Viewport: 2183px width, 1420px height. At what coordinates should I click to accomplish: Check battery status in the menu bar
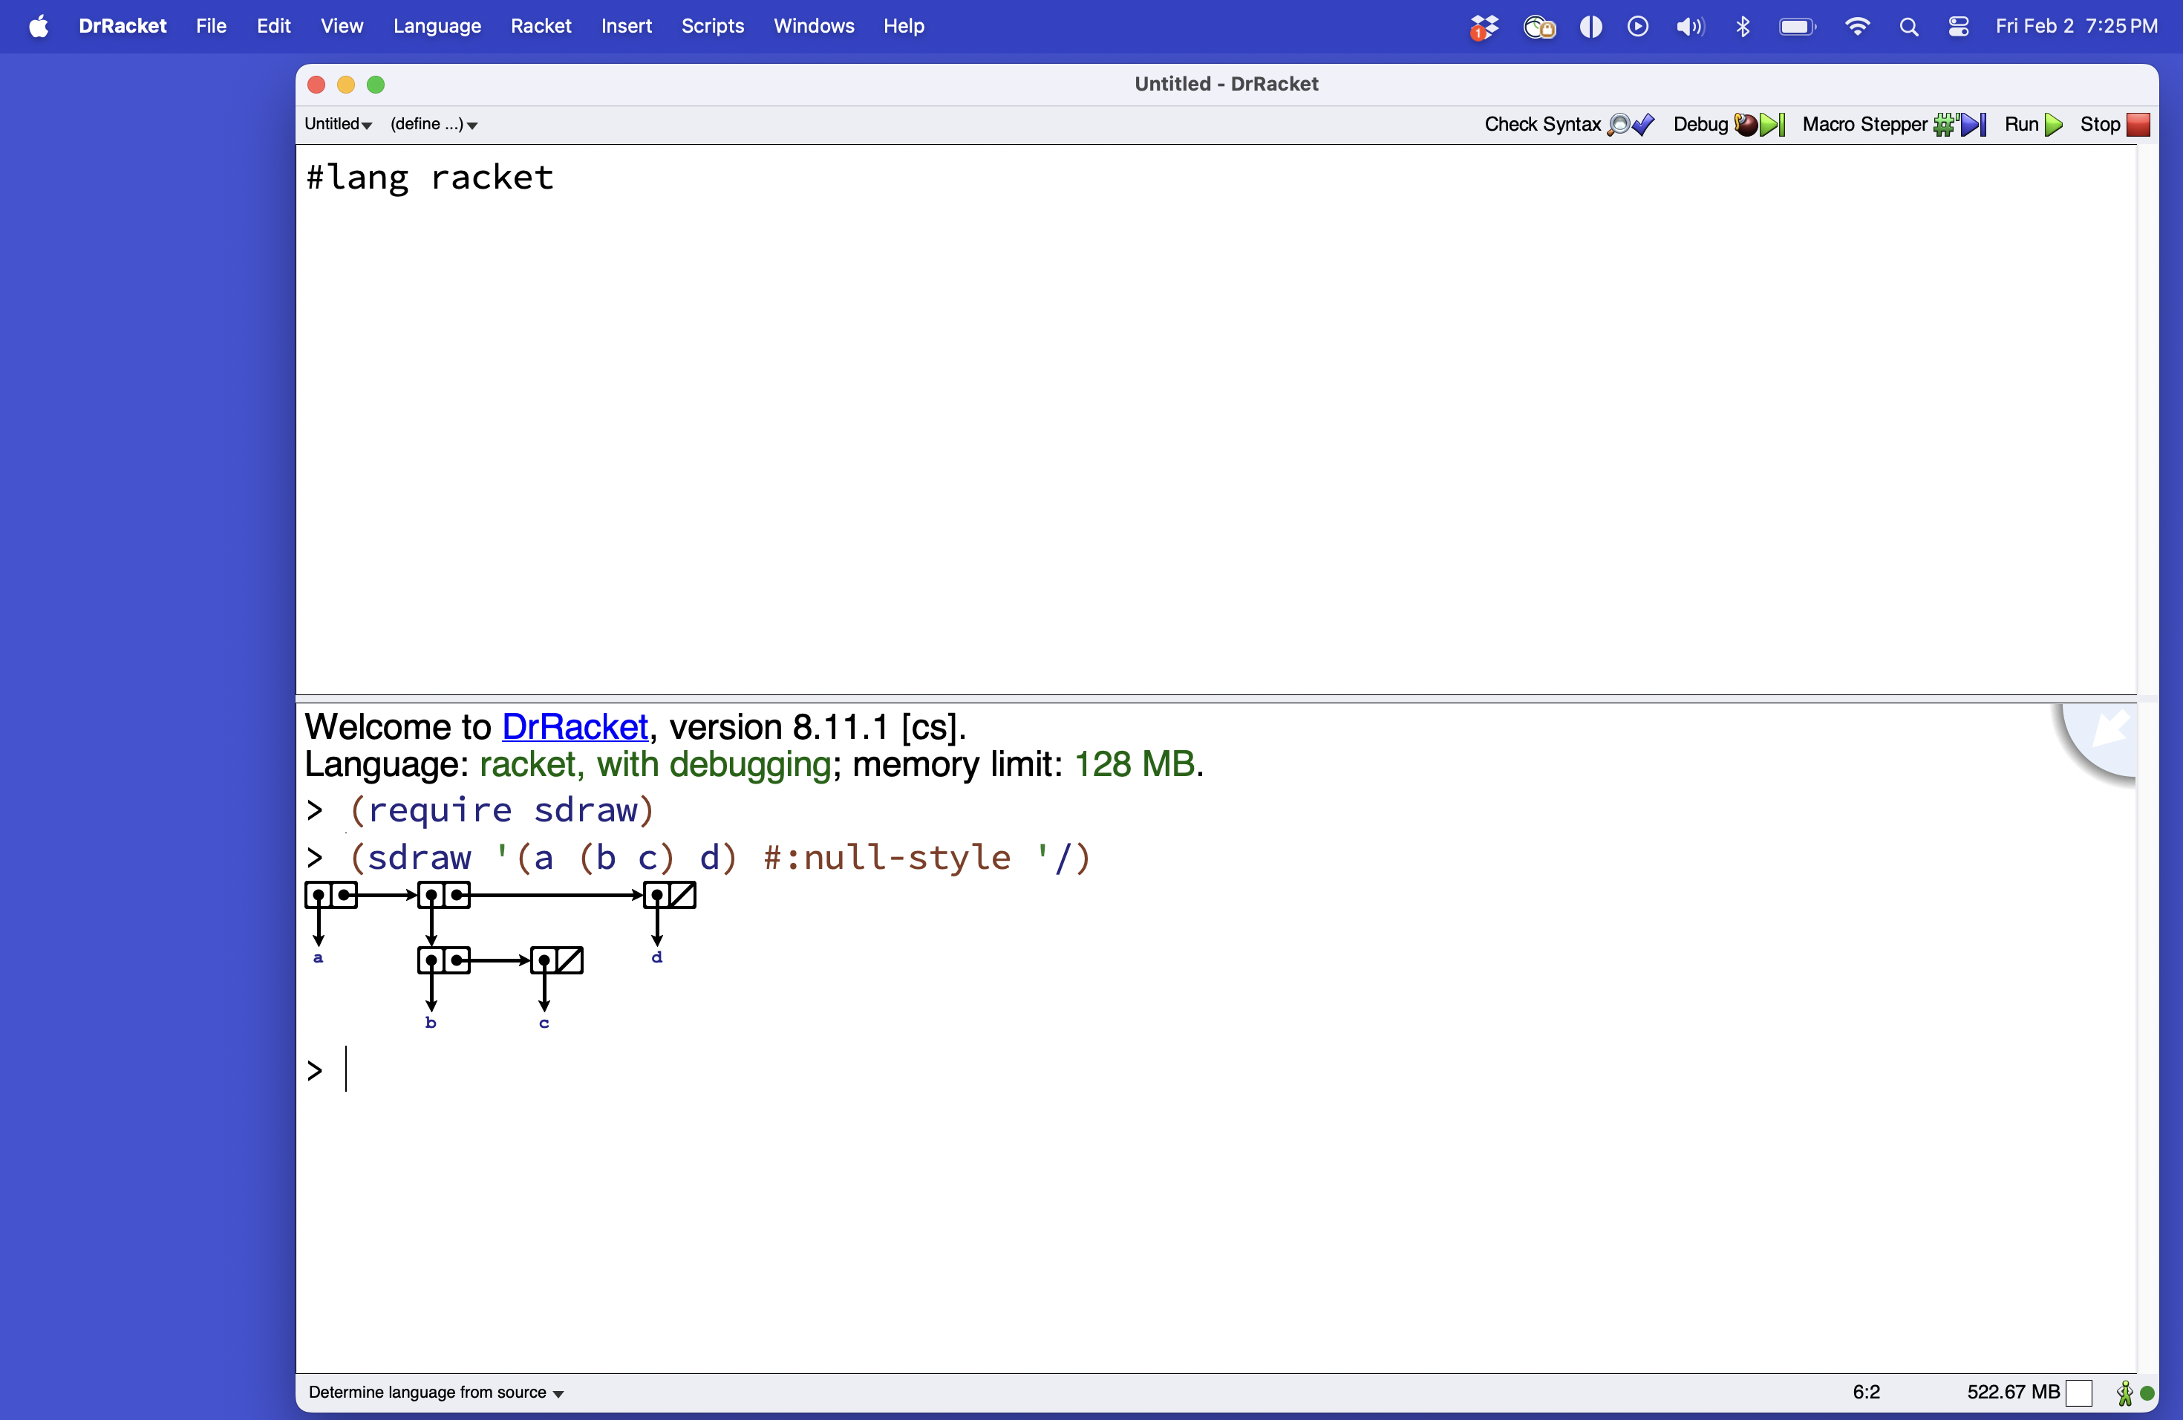tap(1797, 27)
